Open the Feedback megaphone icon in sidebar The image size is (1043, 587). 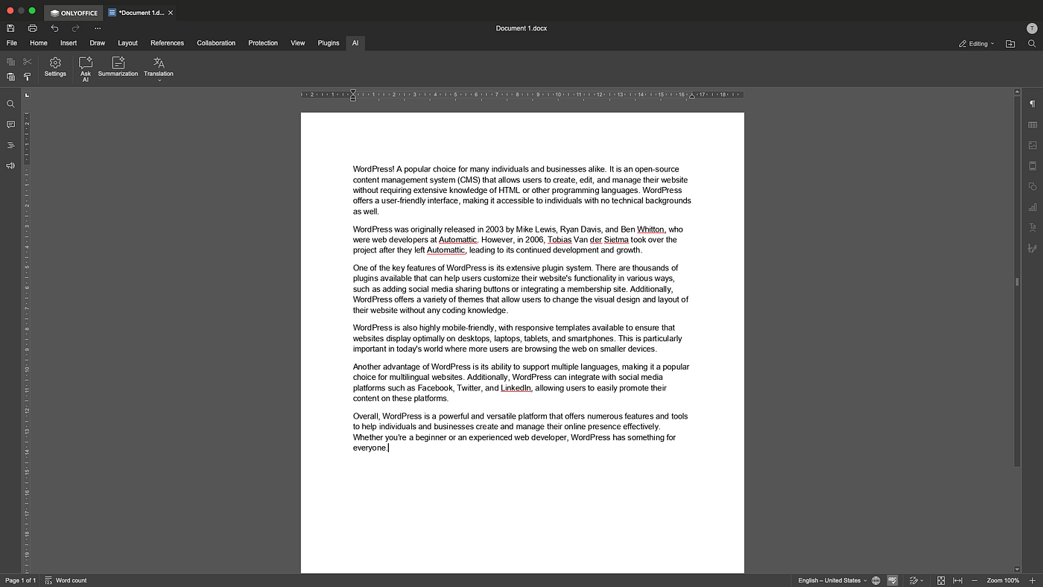pyautogui.click(x=10, y=165)
